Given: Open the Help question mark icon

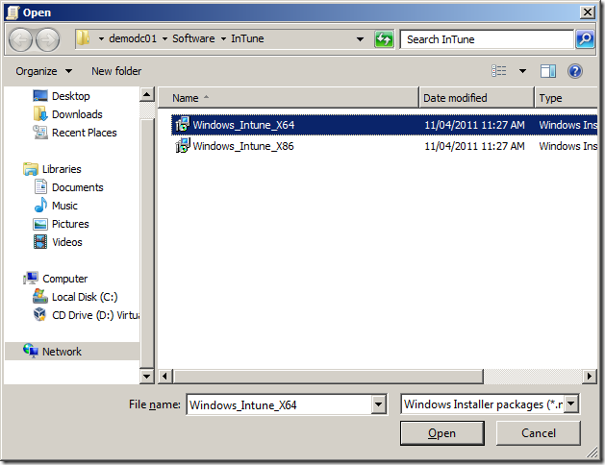Looking at the screenshot, I should [x=575, y=71].
